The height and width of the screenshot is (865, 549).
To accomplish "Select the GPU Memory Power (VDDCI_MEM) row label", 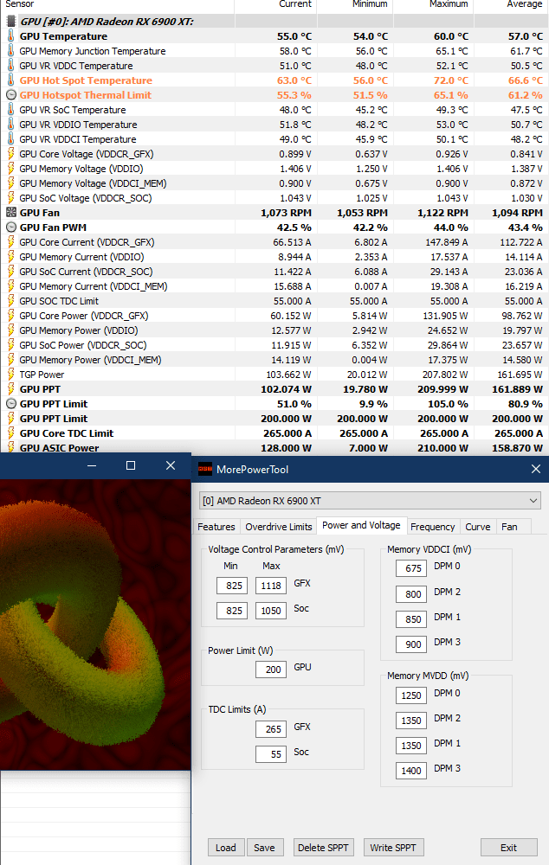I will [90, 360].
